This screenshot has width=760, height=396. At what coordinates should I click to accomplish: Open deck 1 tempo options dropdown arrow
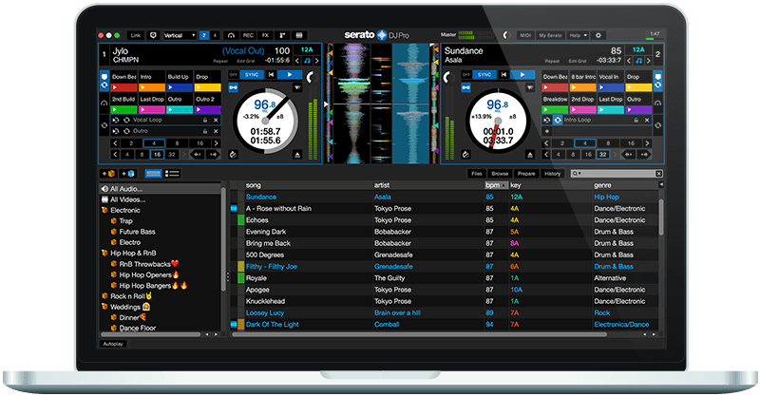pos(297,87)
